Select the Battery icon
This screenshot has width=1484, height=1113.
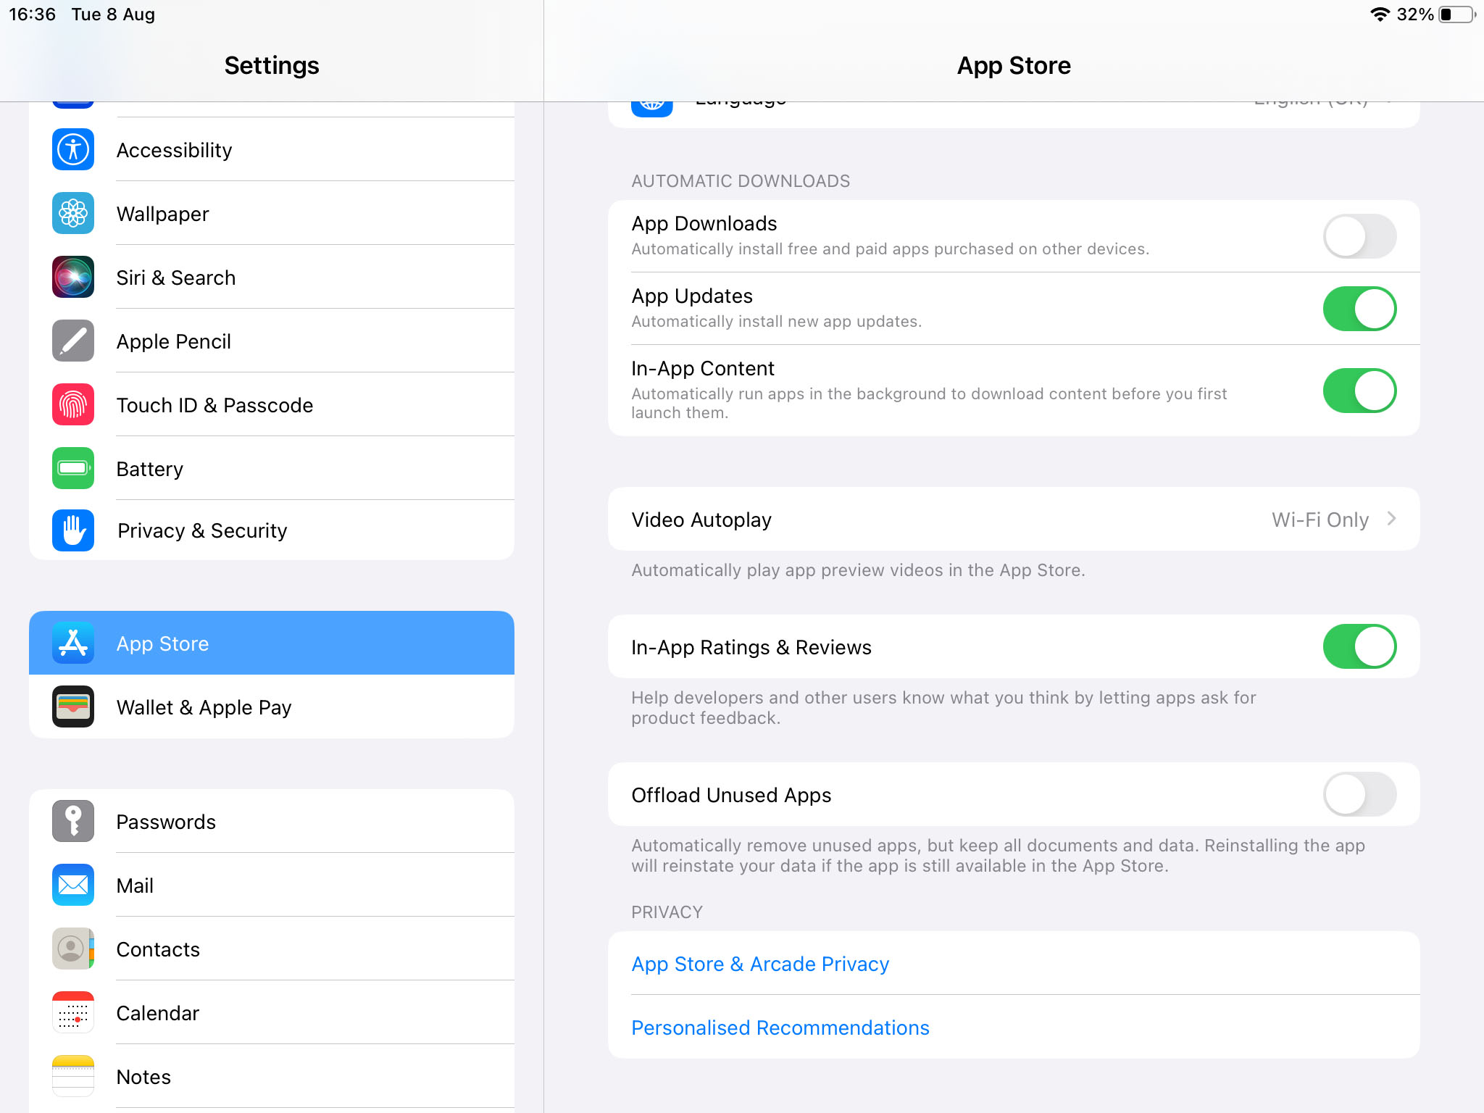pyautogui.click(x=72, y=468)
